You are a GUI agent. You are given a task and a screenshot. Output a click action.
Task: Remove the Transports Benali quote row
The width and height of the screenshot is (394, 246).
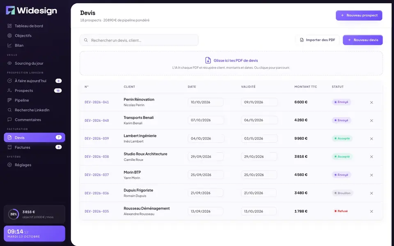pyautogui.click(x=371, y=121)
